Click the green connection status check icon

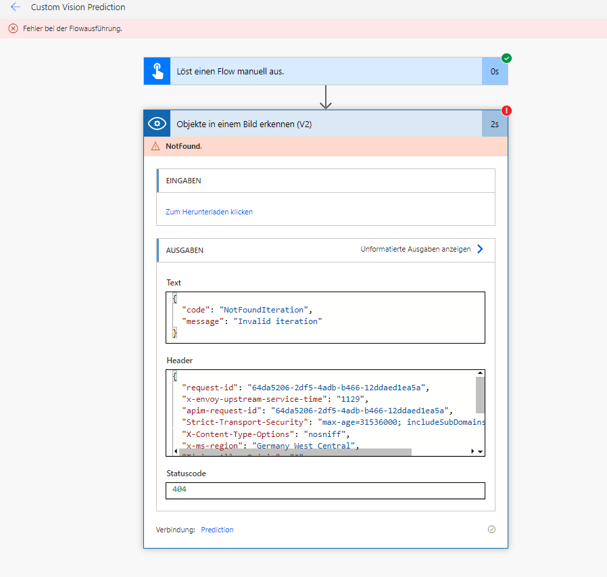coord(491,530)
